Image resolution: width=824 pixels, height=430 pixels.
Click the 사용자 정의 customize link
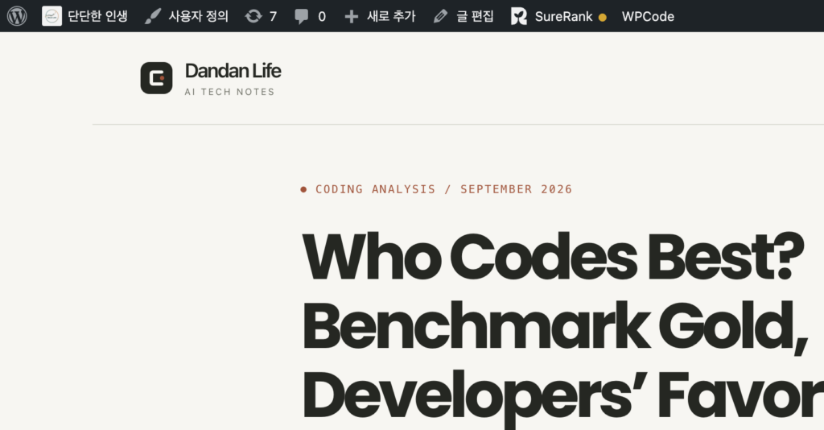click(187, 16)
